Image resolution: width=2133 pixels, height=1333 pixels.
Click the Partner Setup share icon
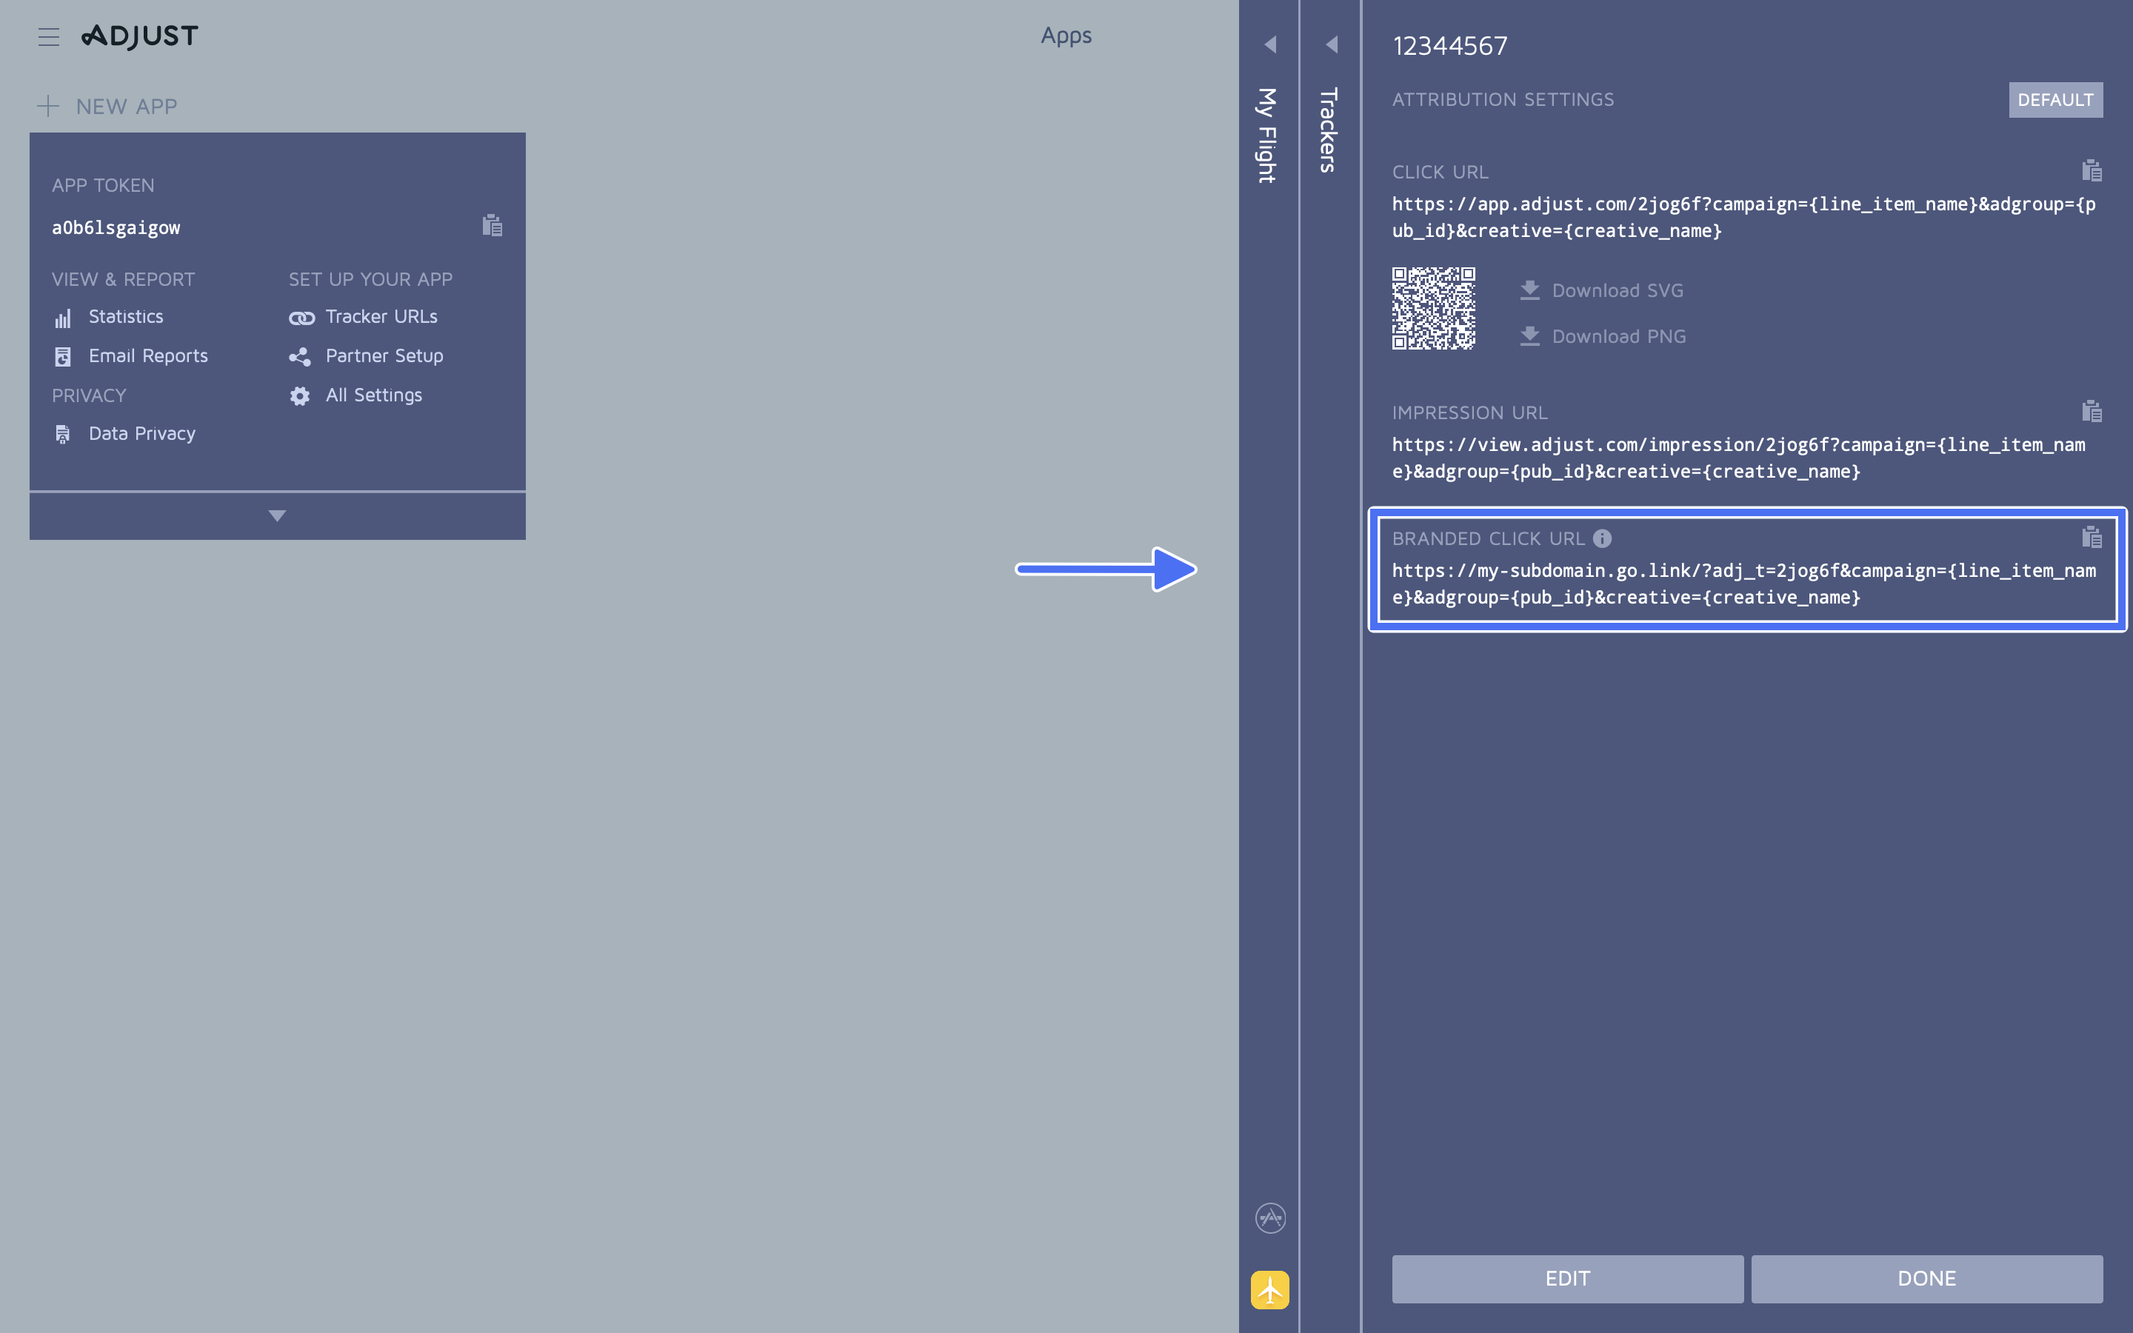[x=300, y=356]
